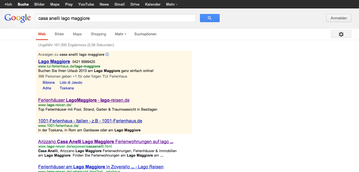This screenshot has height=172, width=359.
Task: Go to the +Ich profile link
Action: click(x=8, y=4)
